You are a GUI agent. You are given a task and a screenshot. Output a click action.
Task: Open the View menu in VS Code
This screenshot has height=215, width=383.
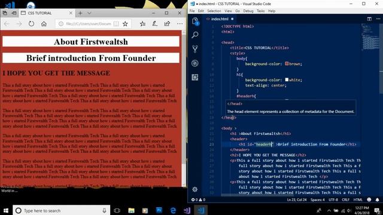coord(228,11)
